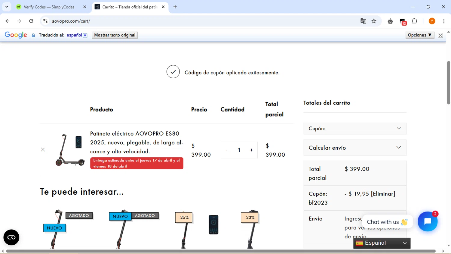Open the AOVOPRO ES80 product thumbnail

(70, 150)
